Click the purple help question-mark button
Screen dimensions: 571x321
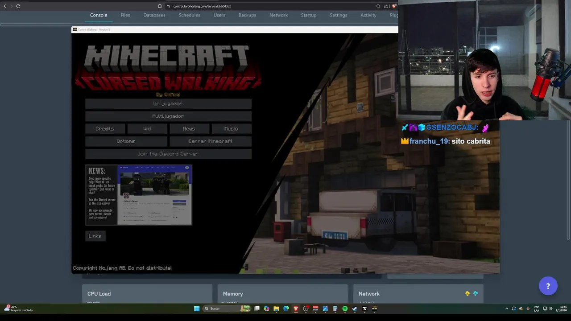coord(548,286)
